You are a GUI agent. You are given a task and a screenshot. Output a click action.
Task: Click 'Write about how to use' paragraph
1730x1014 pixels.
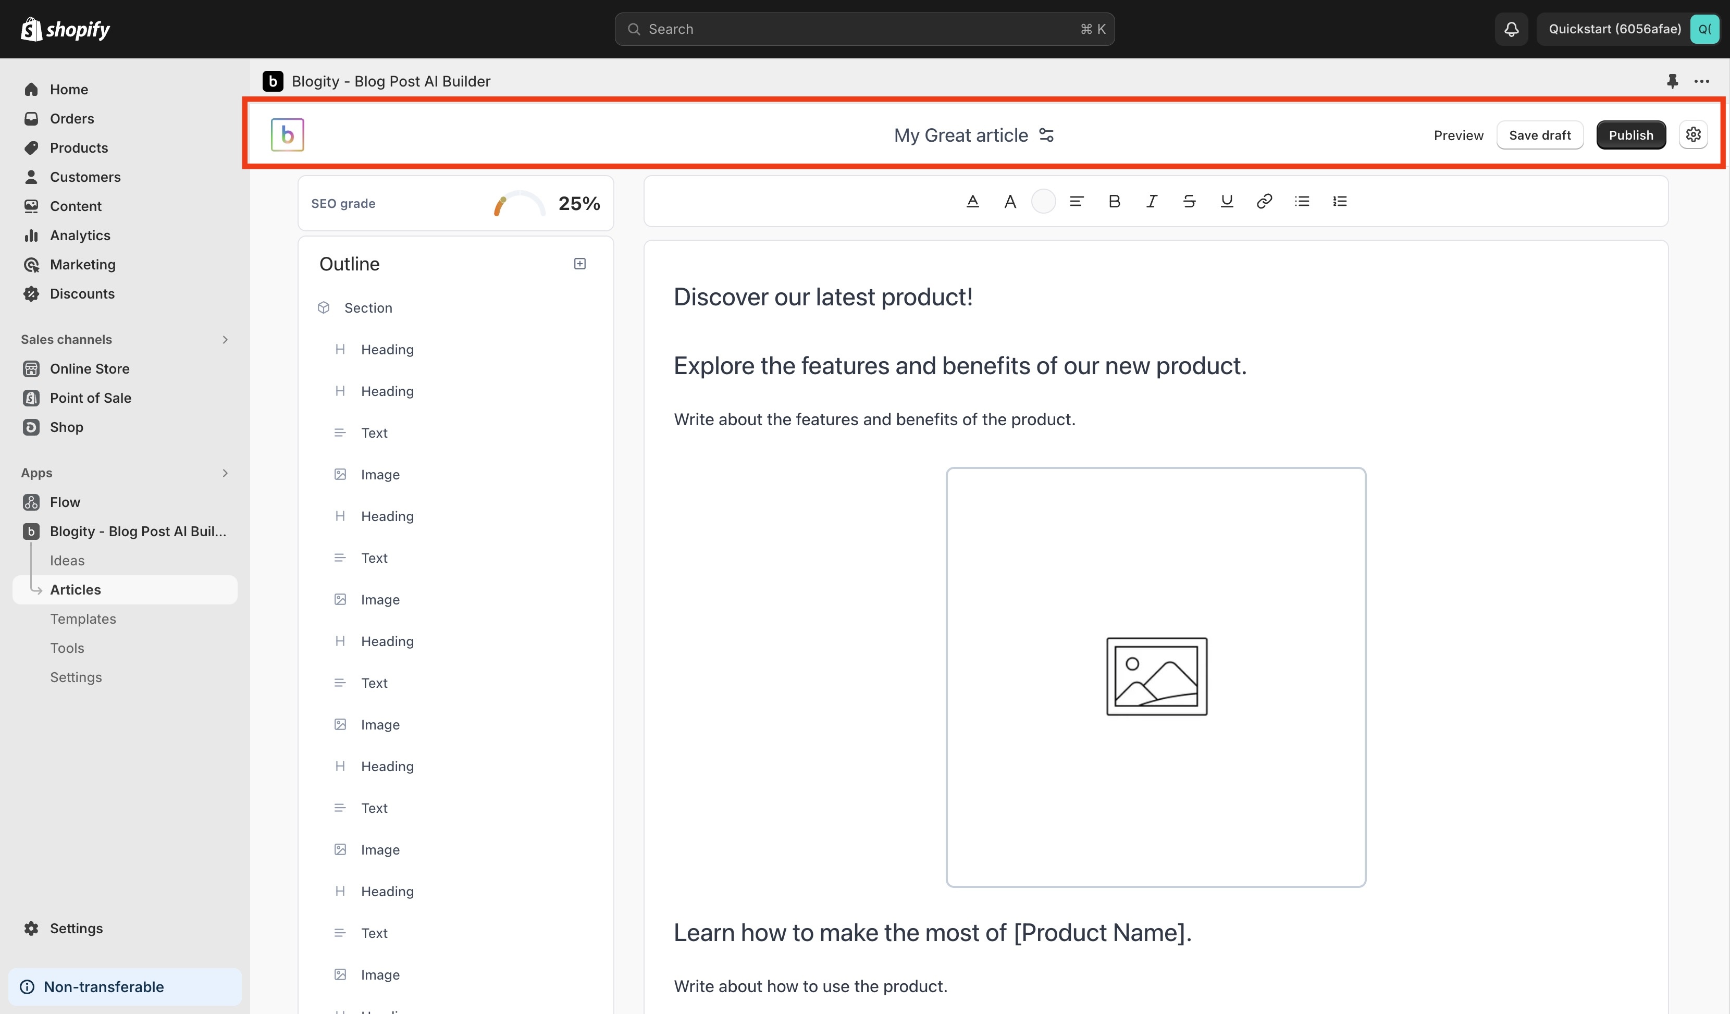click(811, 986)
